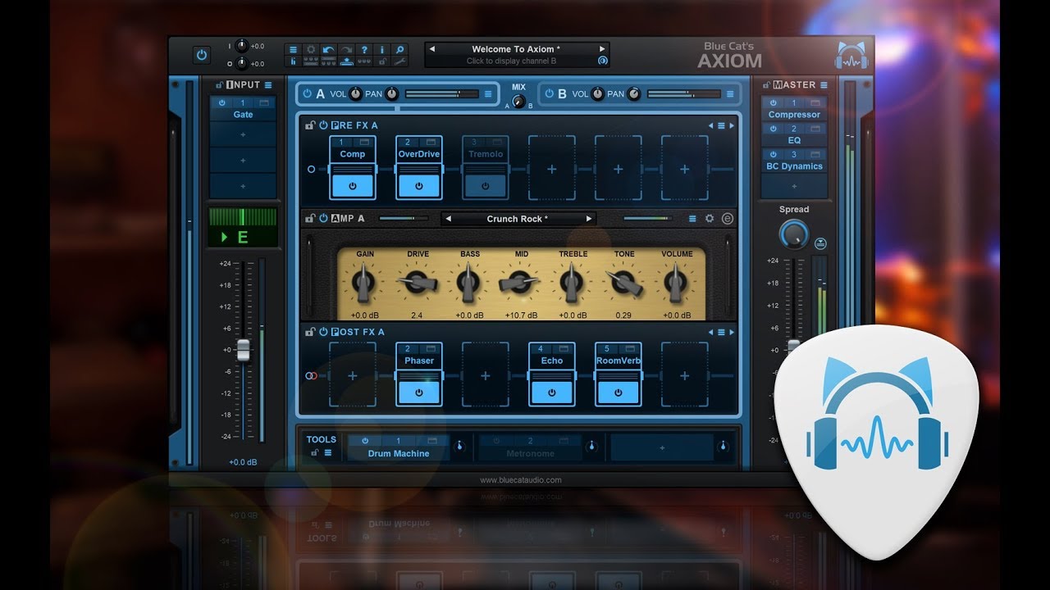The width and height of the screenshot is (1050, 590).
Task: Toggle the Comp pedal footswitch
Action: (352, 186)
